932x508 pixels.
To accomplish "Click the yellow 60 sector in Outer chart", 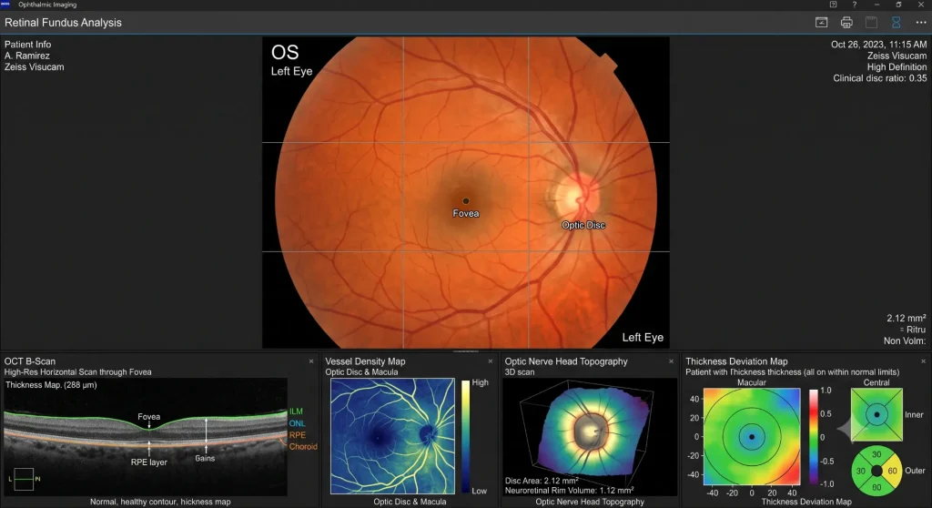I will click(x=892, y=471).
